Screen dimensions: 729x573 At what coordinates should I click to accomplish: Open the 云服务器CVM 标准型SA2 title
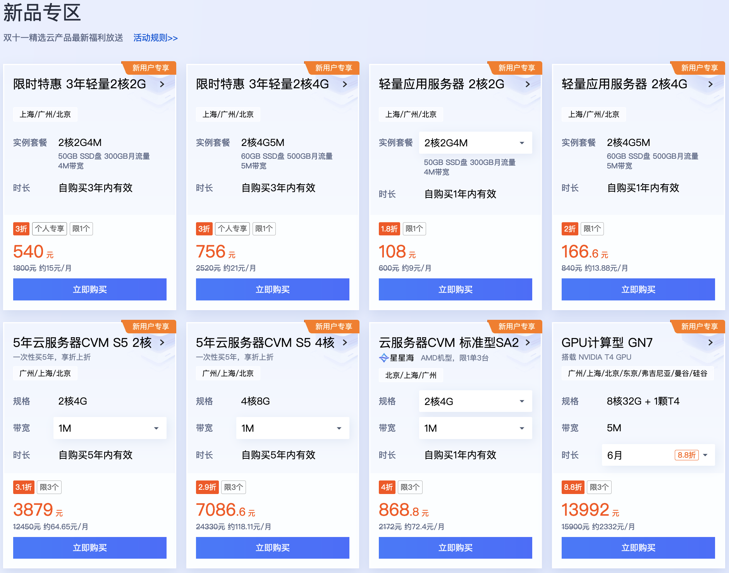pos(449,343)
